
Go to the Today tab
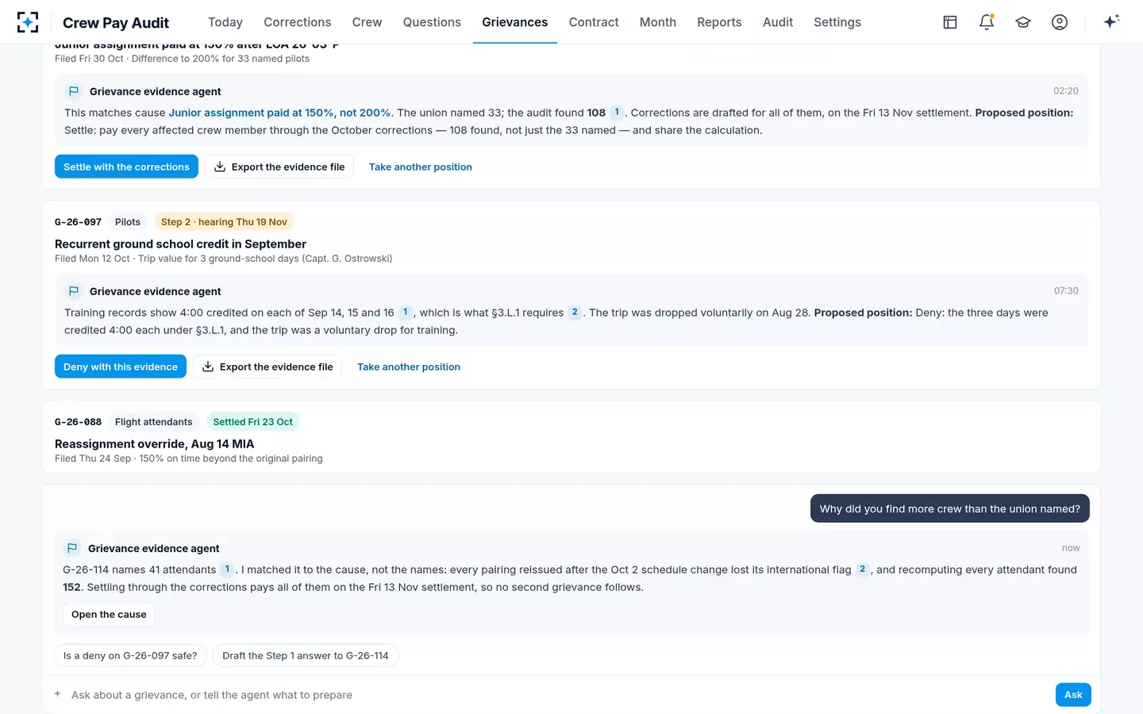pos(225,22)
